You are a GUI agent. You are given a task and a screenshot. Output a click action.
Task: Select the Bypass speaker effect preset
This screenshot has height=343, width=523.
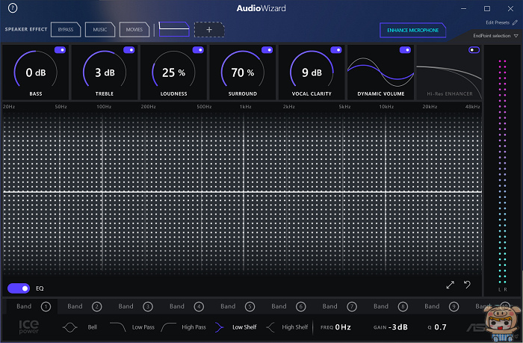[x=66, y=30]
